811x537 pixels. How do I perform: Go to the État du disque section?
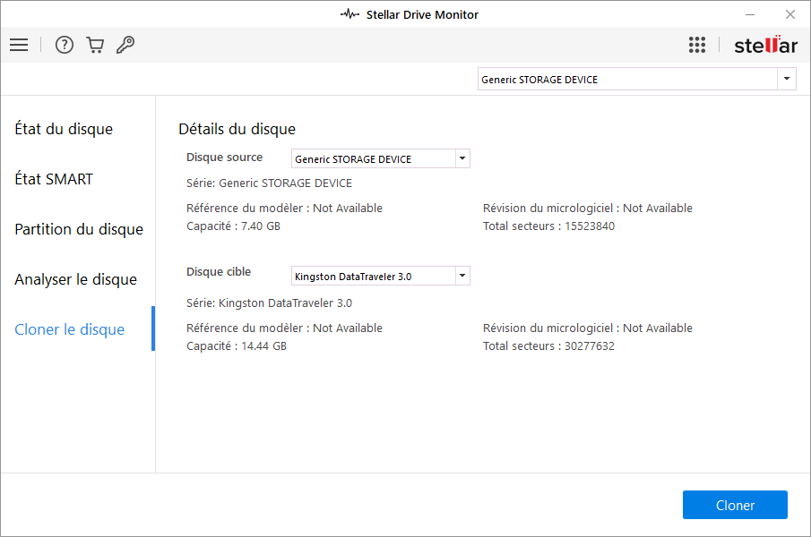click(64, 129)
